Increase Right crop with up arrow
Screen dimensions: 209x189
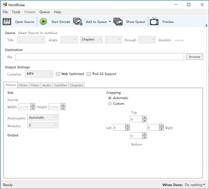click(161, 126)
